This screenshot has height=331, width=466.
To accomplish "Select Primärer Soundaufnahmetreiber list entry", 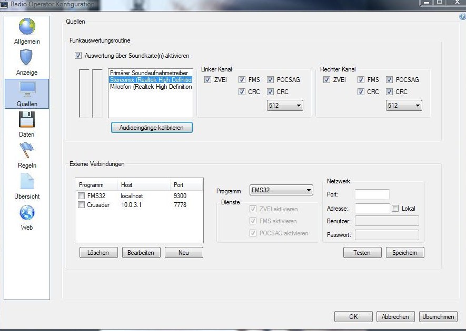I will 149,73.
